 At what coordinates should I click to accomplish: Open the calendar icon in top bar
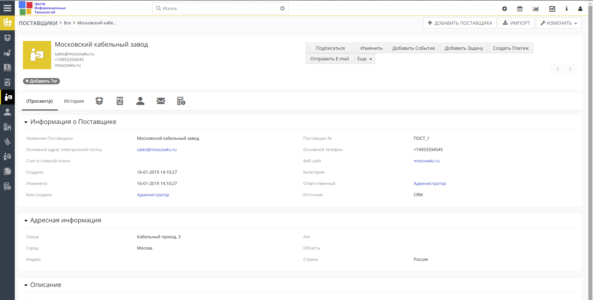[x=520, y=8]
